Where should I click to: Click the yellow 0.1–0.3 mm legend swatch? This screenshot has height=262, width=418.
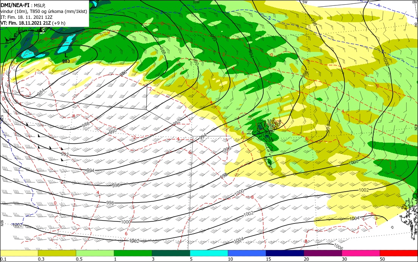(19, 253)
